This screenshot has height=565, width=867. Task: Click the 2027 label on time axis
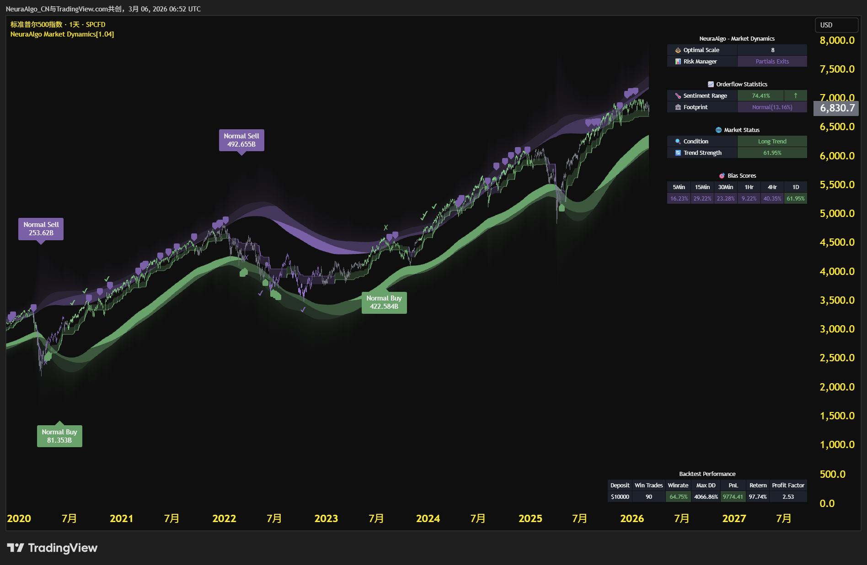coord(734,519)
